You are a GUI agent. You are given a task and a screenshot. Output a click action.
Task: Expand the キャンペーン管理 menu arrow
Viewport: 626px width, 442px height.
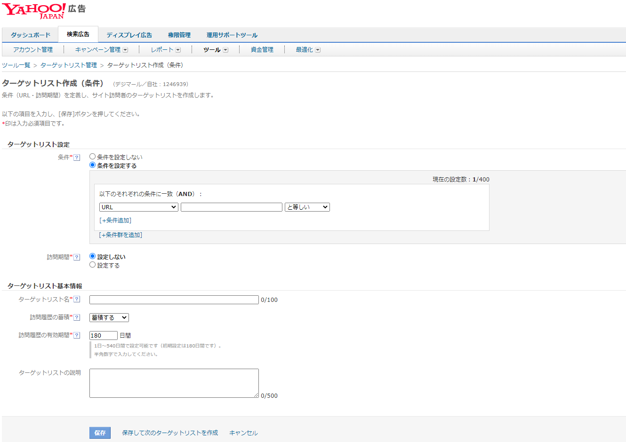(125, 50)
